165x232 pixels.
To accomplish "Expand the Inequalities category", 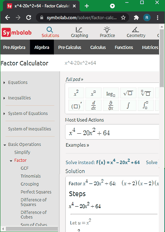I will (x=4, y=98).
